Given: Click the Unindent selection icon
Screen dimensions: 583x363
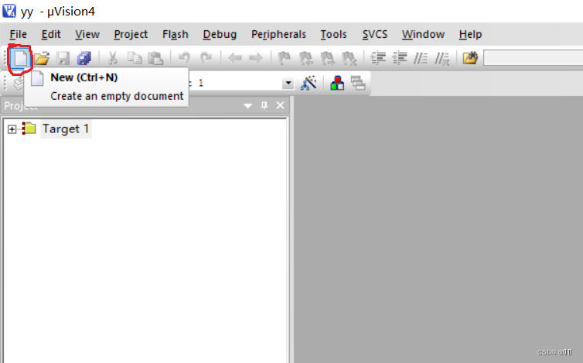Looking at the screenshot, I should 399,58.
